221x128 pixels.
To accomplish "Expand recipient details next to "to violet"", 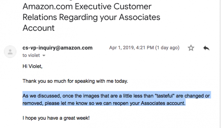I will tap(44, 56).
